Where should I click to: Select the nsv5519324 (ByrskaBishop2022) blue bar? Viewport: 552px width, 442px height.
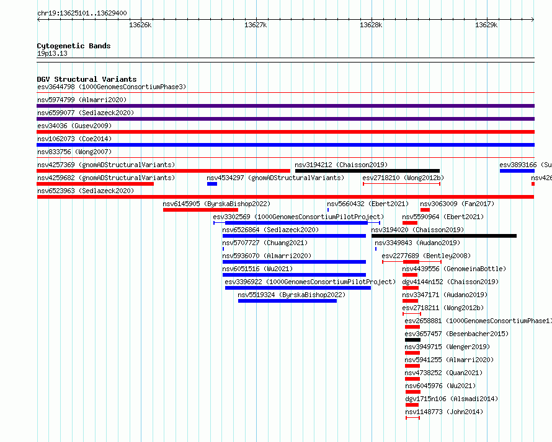point(287,301)
